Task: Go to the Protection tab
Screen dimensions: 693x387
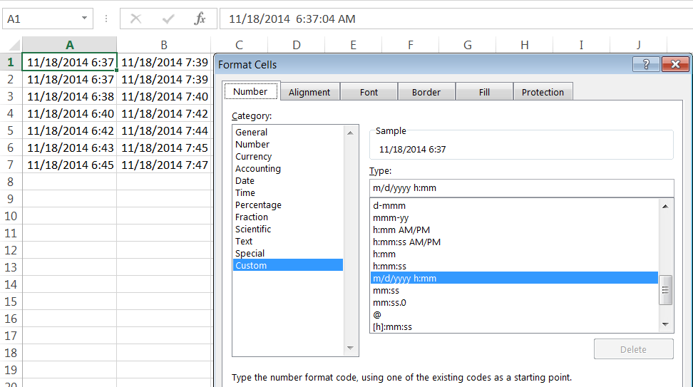Action: coord(543,92)
